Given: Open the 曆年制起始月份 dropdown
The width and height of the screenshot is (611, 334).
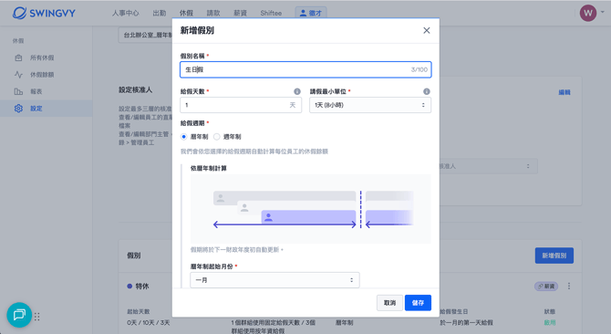Looking at the screenshot, I should pos(274,280).
